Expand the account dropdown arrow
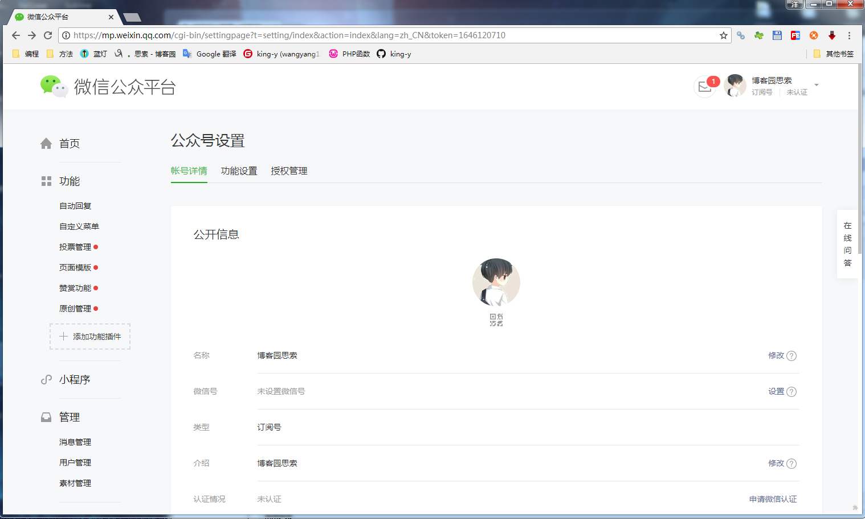 click(817, 85)
